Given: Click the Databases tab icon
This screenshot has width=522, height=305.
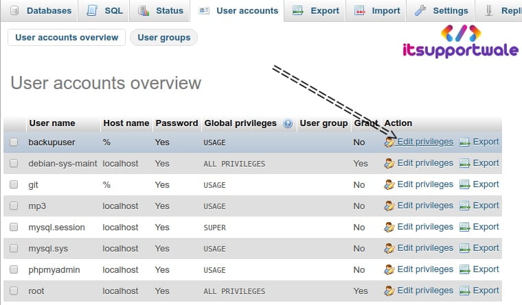Looking at the screenshot, I should tap(14, 11).
